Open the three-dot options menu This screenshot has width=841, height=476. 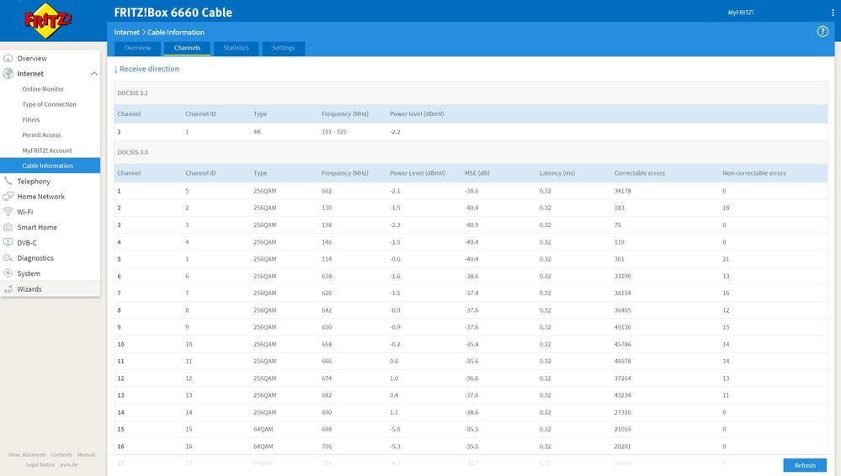tap(832, 13)
